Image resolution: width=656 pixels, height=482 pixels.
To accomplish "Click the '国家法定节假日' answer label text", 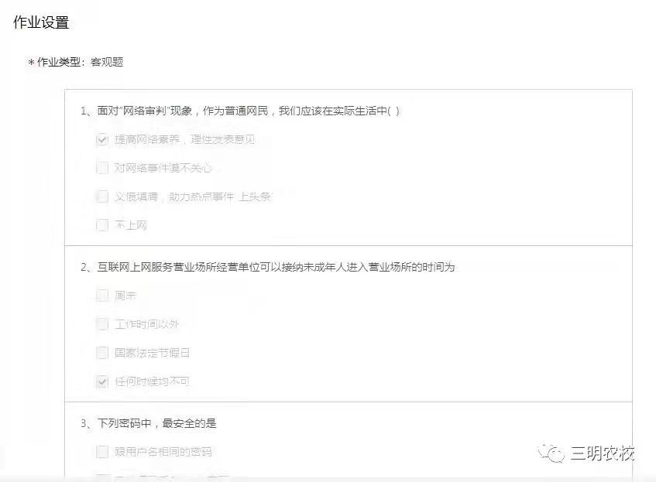I will click(153, 353).
